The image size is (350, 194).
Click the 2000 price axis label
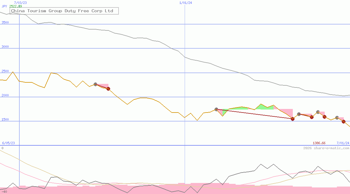(5, 95)
